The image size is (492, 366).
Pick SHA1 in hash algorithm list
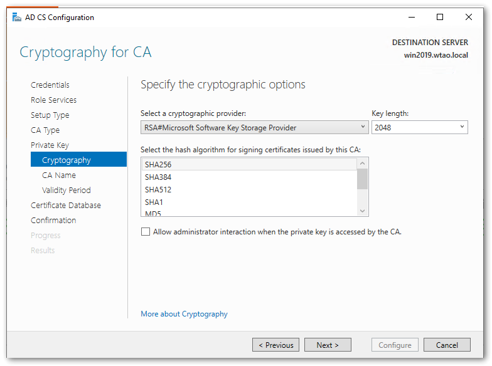coord(154,202)
